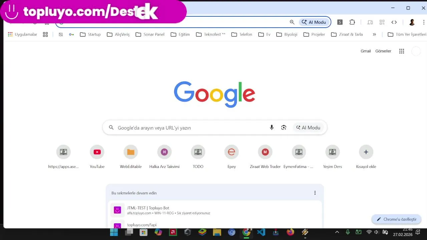The width and height of the screenshot is (427, 240).
Task: Open JTML-TEST | Topluyo Bot tab entry
Action: (215, 210)
